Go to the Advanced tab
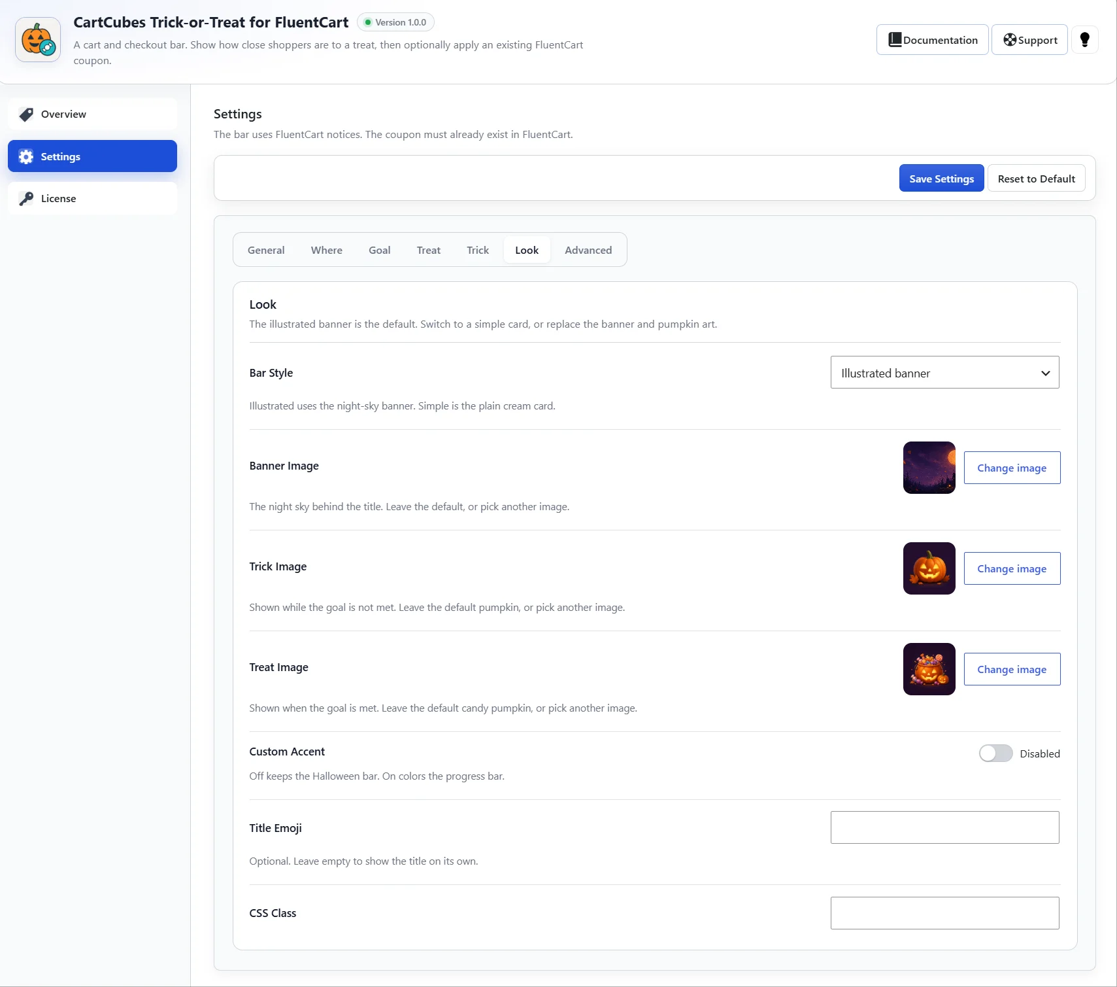 coord(588,250)
